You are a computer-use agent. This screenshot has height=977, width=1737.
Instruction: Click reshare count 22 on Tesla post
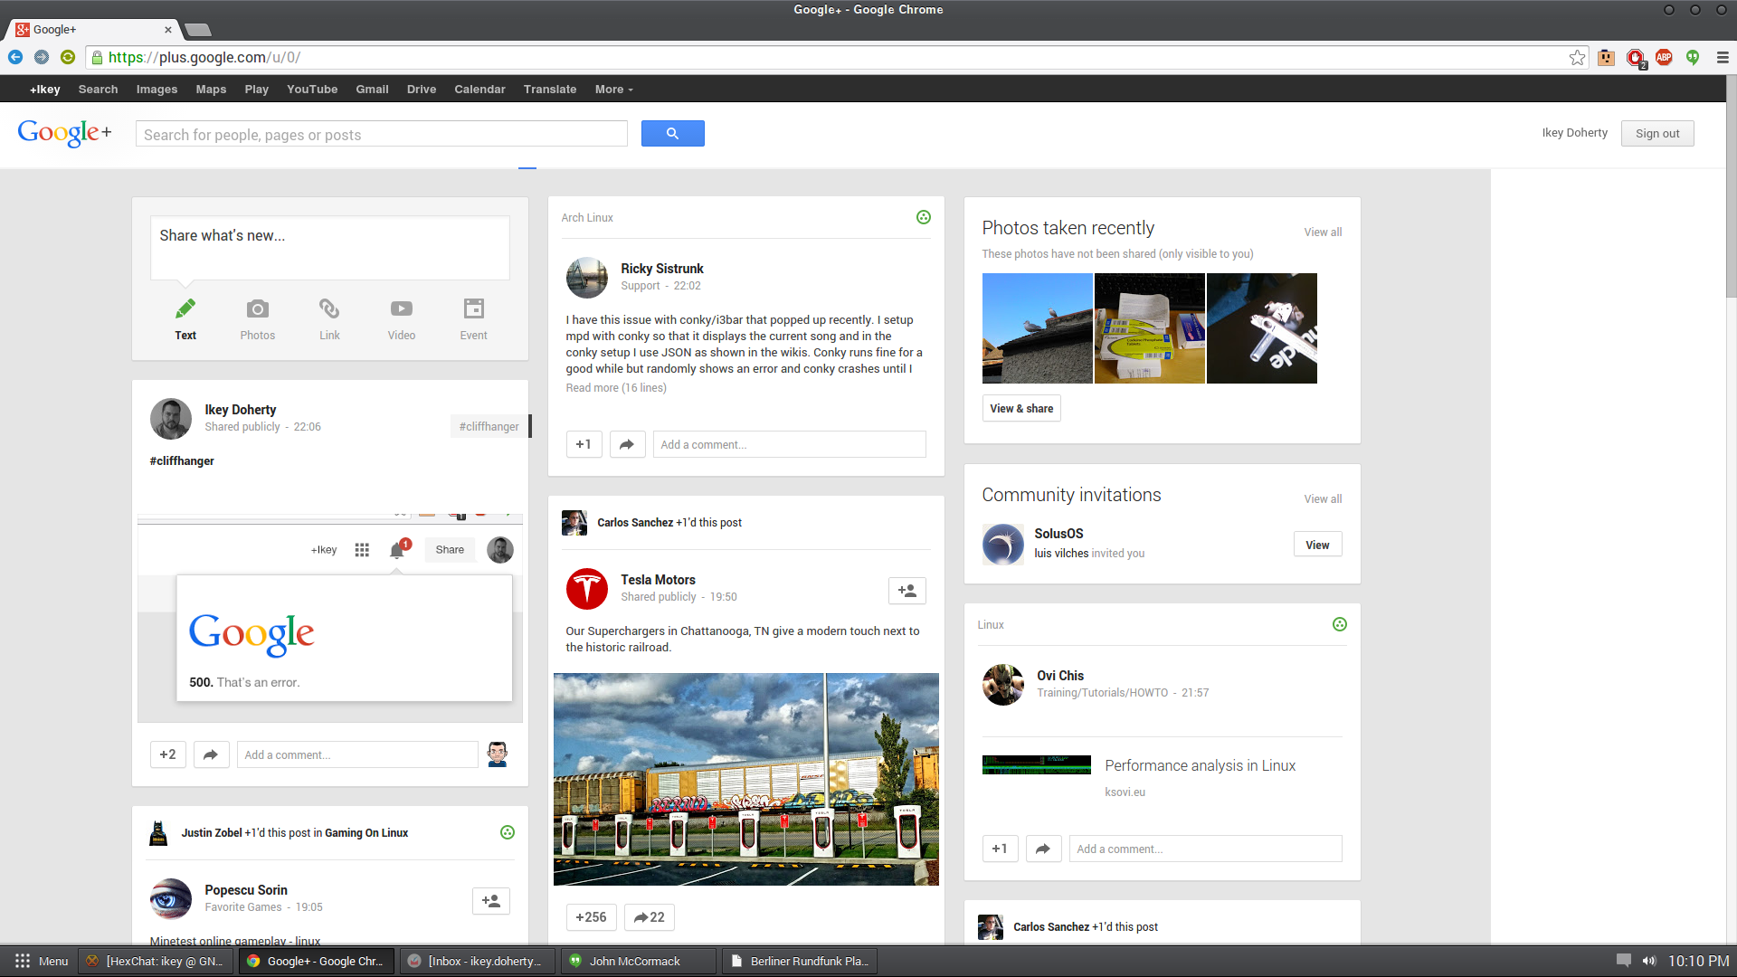click(x=650, y=917)
